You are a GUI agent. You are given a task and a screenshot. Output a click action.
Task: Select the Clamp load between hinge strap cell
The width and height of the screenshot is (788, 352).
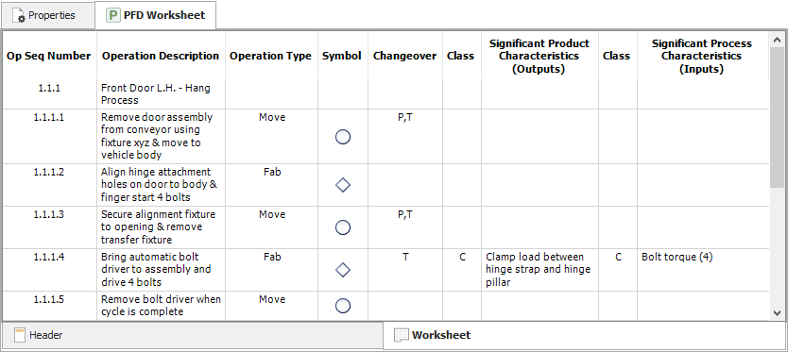tap(540, 270)
